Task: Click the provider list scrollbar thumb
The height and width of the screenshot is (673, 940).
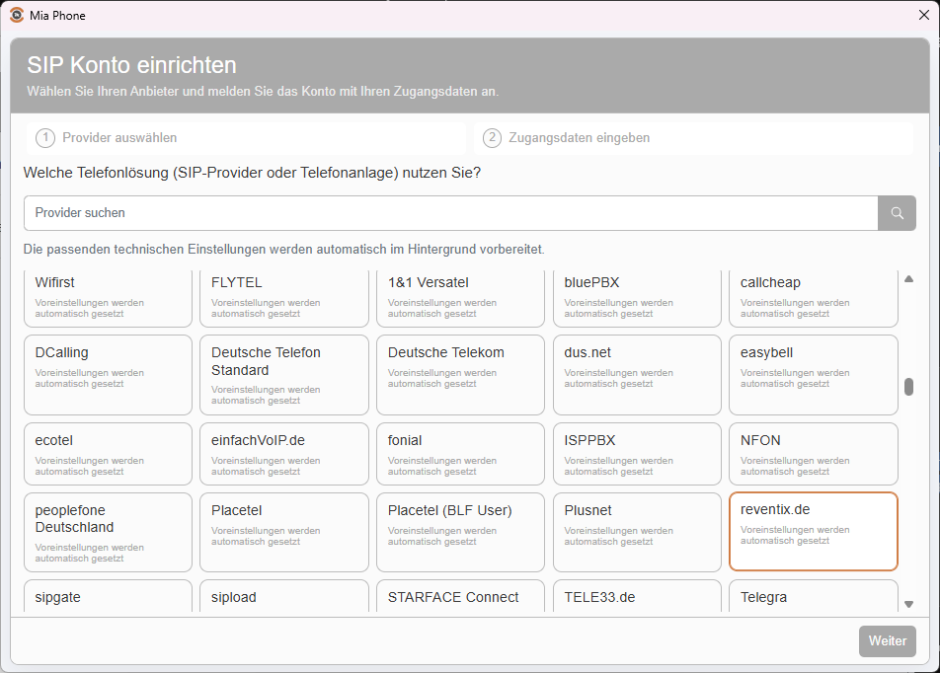Action: pyautogui.click(x=908, y=387)
